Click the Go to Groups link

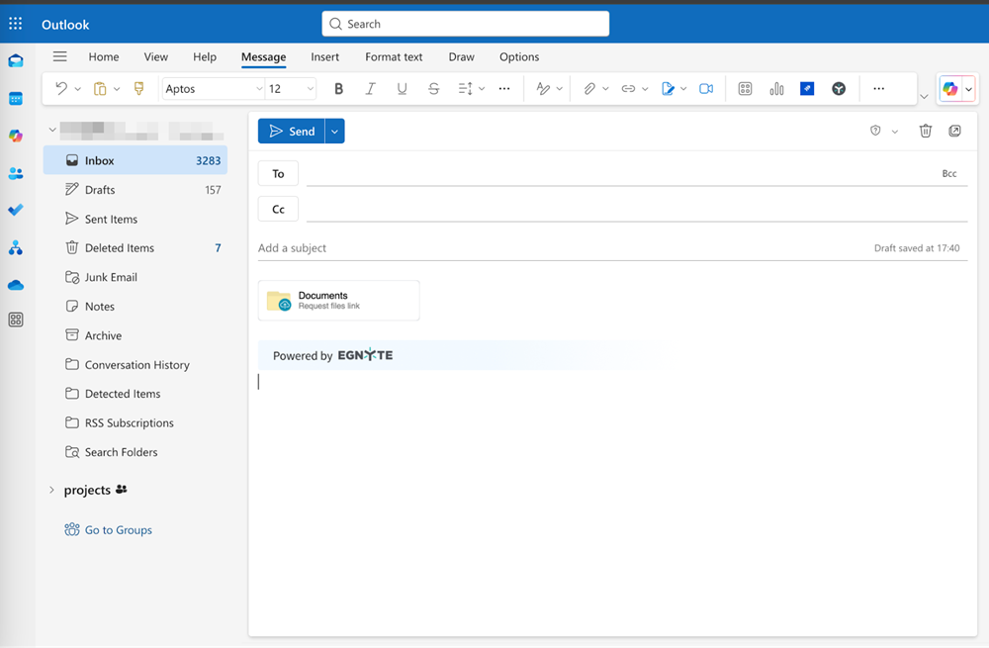pos(118,530)
